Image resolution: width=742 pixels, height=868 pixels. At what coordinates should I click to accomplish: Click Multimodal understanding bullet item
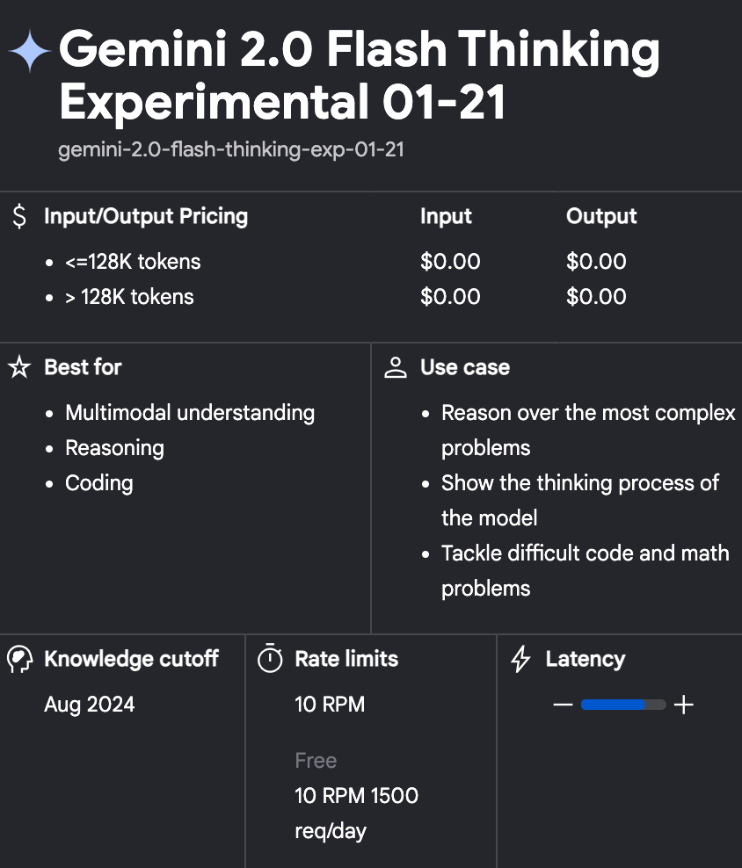(190, 413)
